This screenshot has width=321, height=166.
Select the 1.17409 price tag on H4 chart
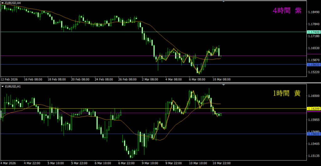point(313,32)
